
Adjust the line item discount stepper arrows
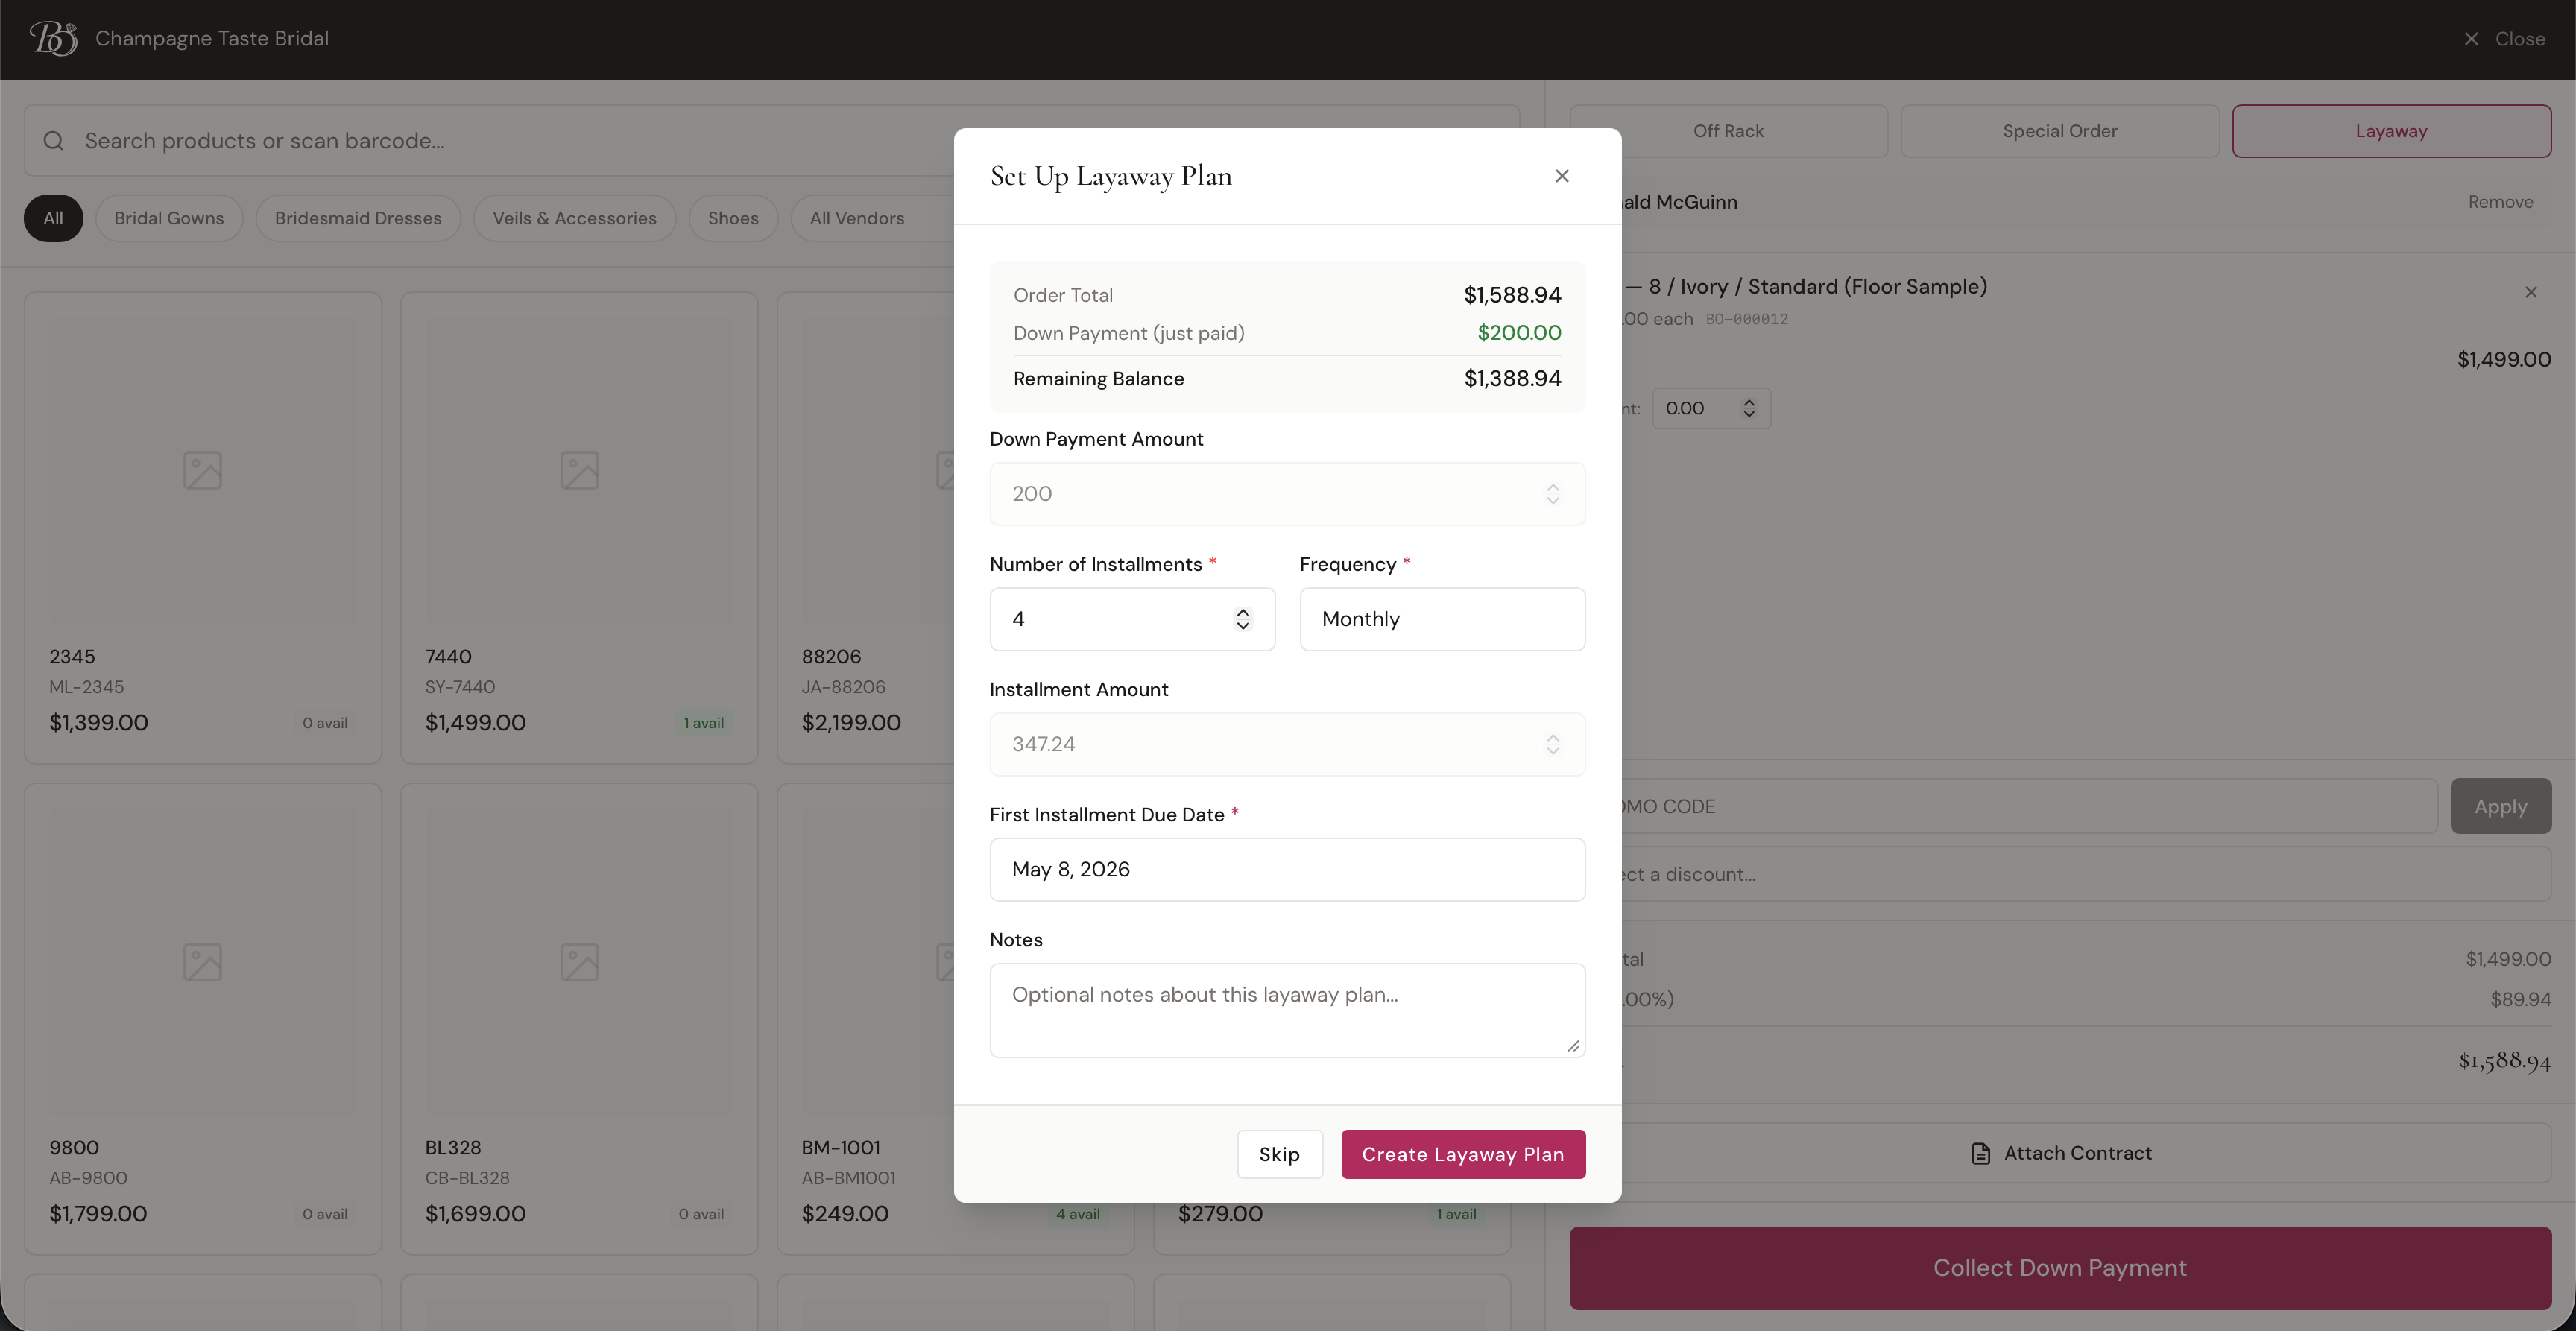tap(1749, 408)
